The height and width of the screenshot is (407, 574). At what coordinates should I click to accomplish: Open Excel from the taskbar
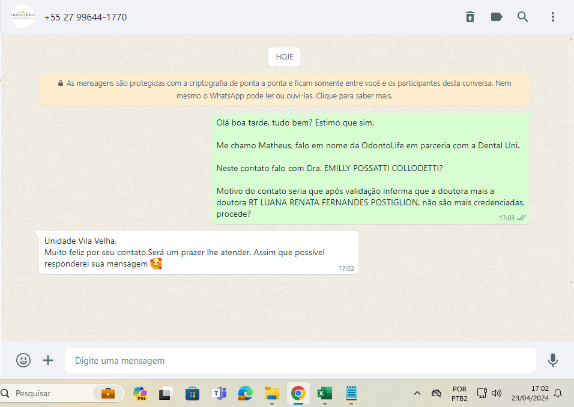[325, 393]
